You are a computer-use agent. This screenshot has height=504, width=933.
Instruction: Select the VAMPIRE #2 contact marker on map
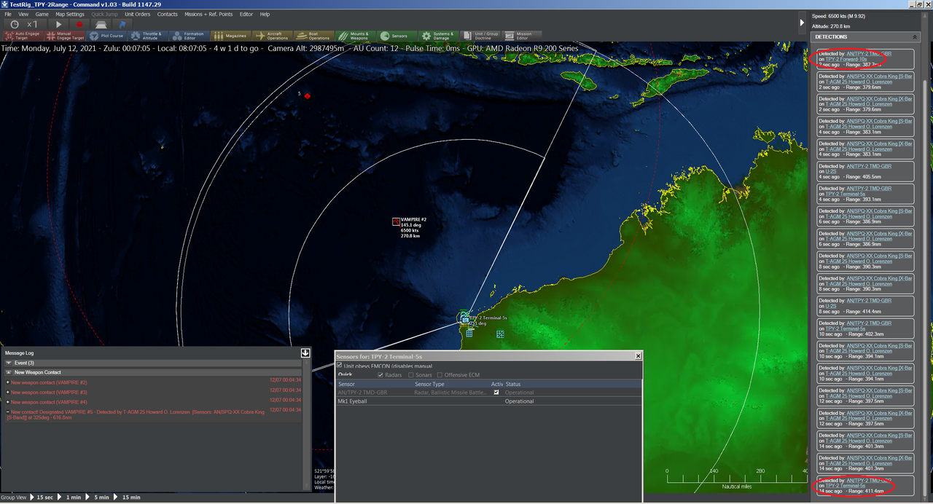pos(396,221)
